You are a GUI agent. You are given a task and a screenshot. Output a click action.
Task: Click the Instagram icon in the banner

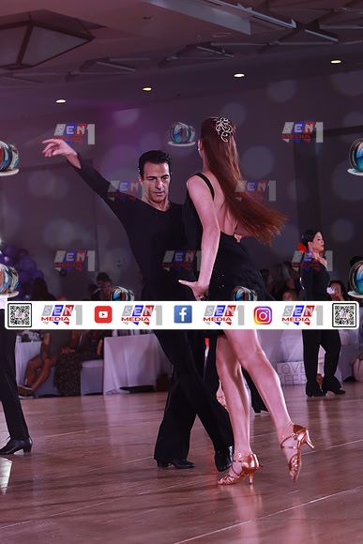[263, 315]
